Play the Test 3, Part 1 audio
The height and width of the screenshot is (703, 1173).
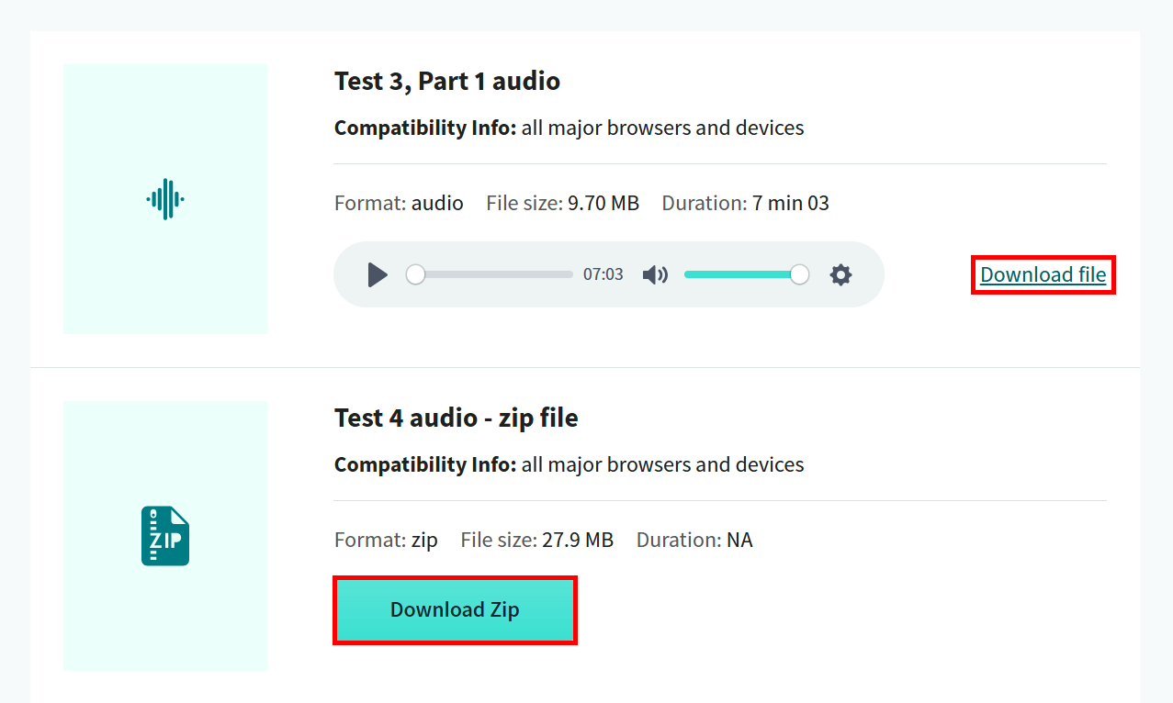click(x=378, y=274)
